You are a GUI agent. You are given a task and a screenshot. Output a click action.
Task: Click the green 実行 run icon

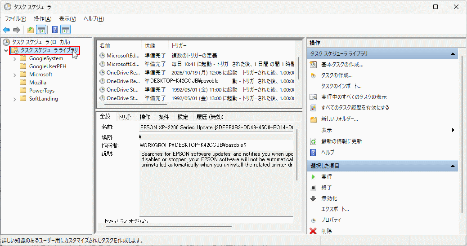point(313,177)
